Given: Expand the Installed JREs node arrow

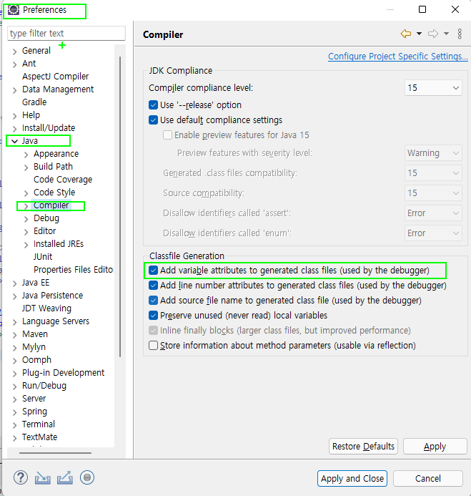Looking at the screenshot, I should point(26,245).
